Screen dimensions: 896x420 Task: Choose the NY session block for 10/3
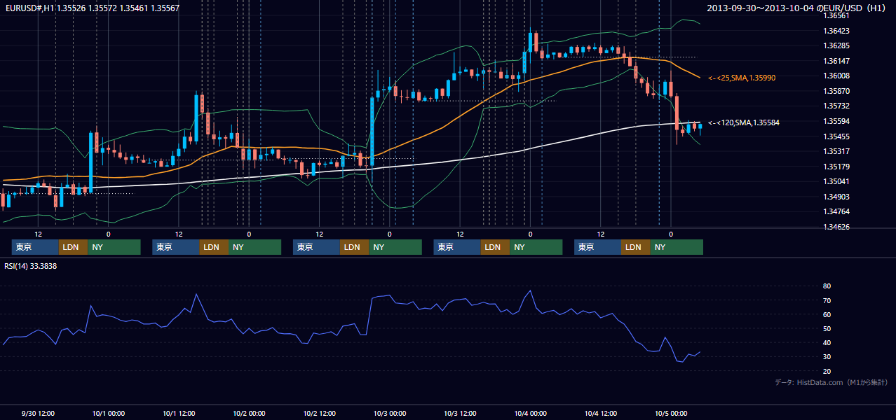[x=536, y=247]
